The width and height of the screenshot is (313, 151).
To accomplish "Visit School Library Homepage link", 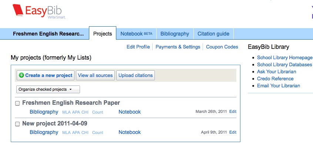I will (x=284, y=58).
